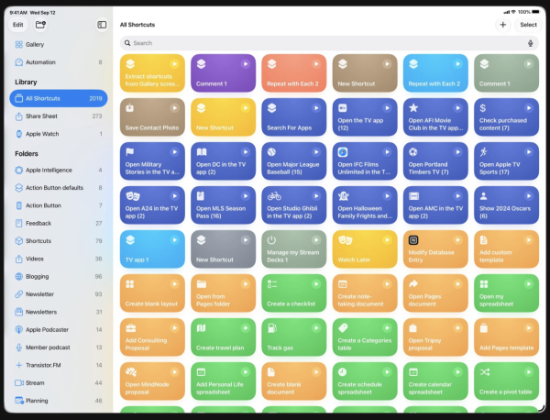Select All Shortcuts in the Library
Screen dimensions: 550x420
59,98
